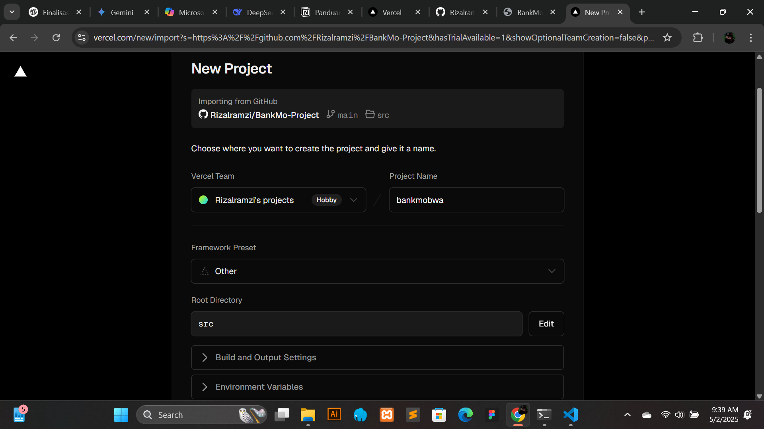Open Task View from taskbar
This screenshot has height=429, width=764.
[x=282, y=415]
